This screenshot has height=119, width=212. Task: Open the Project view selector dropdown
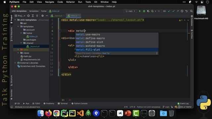[20, 16]
